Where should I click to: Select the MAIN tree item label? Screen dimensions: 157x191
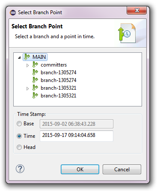39,57
